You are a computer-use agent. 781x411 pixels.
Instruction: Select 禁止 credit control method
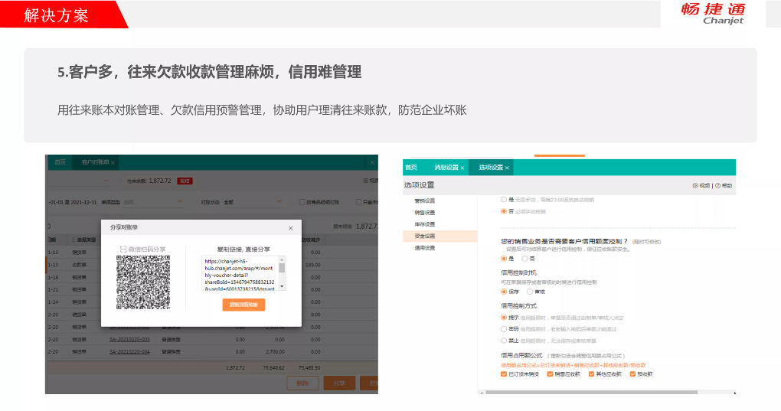(504, 341)
